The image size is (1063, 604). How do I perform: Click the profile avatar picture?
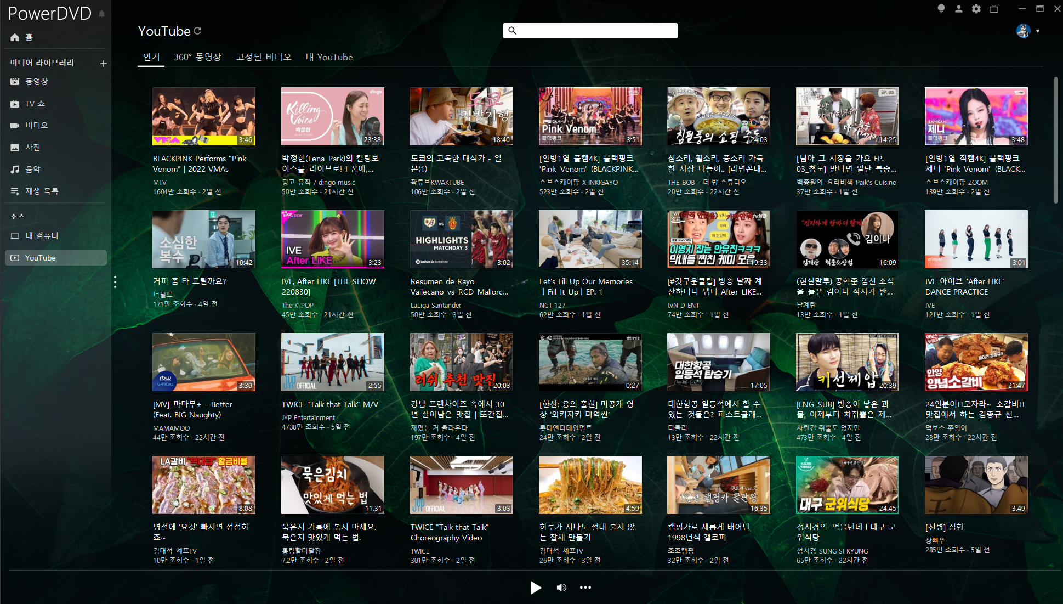(x=1023, y=31)
